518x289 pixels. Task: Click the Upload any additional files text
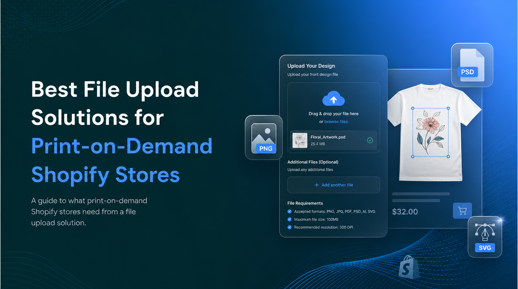(x=310, y=170)
